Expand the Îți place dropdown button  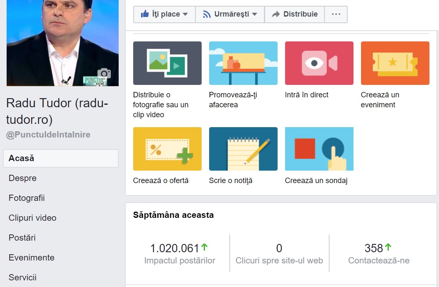click(x=164, y=14)
